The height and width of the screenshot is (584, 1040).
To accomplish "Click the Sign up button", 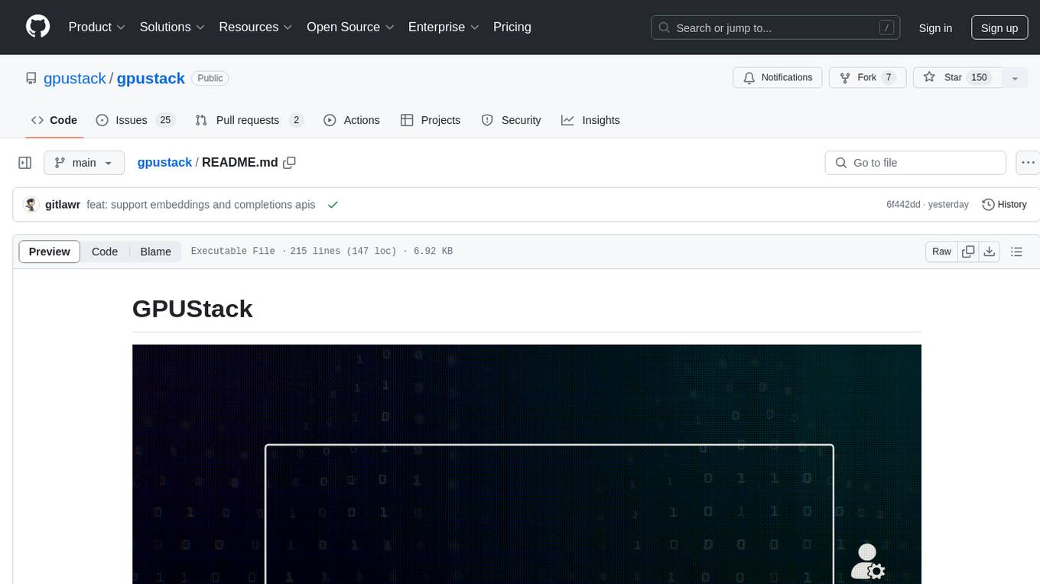I will click(x=999, y=28).
